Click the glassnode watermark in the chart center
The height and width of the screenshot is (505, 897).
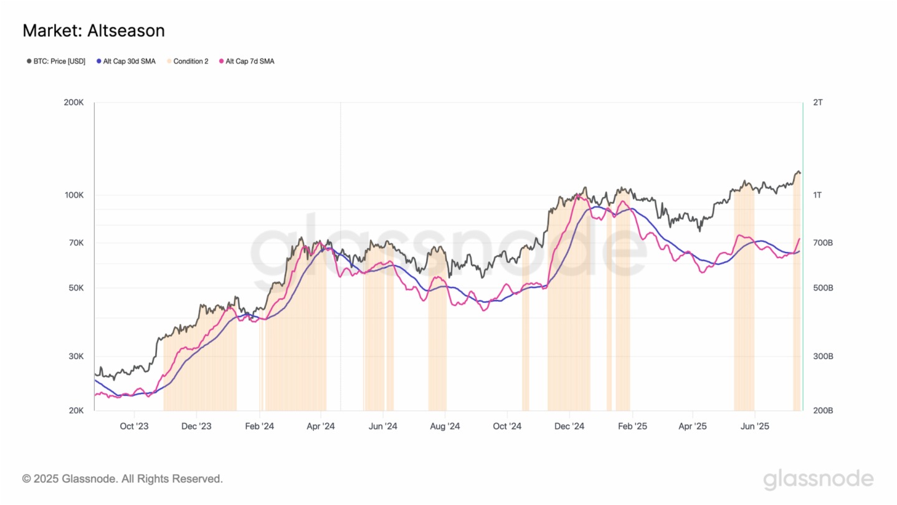[x=448, y=252]
